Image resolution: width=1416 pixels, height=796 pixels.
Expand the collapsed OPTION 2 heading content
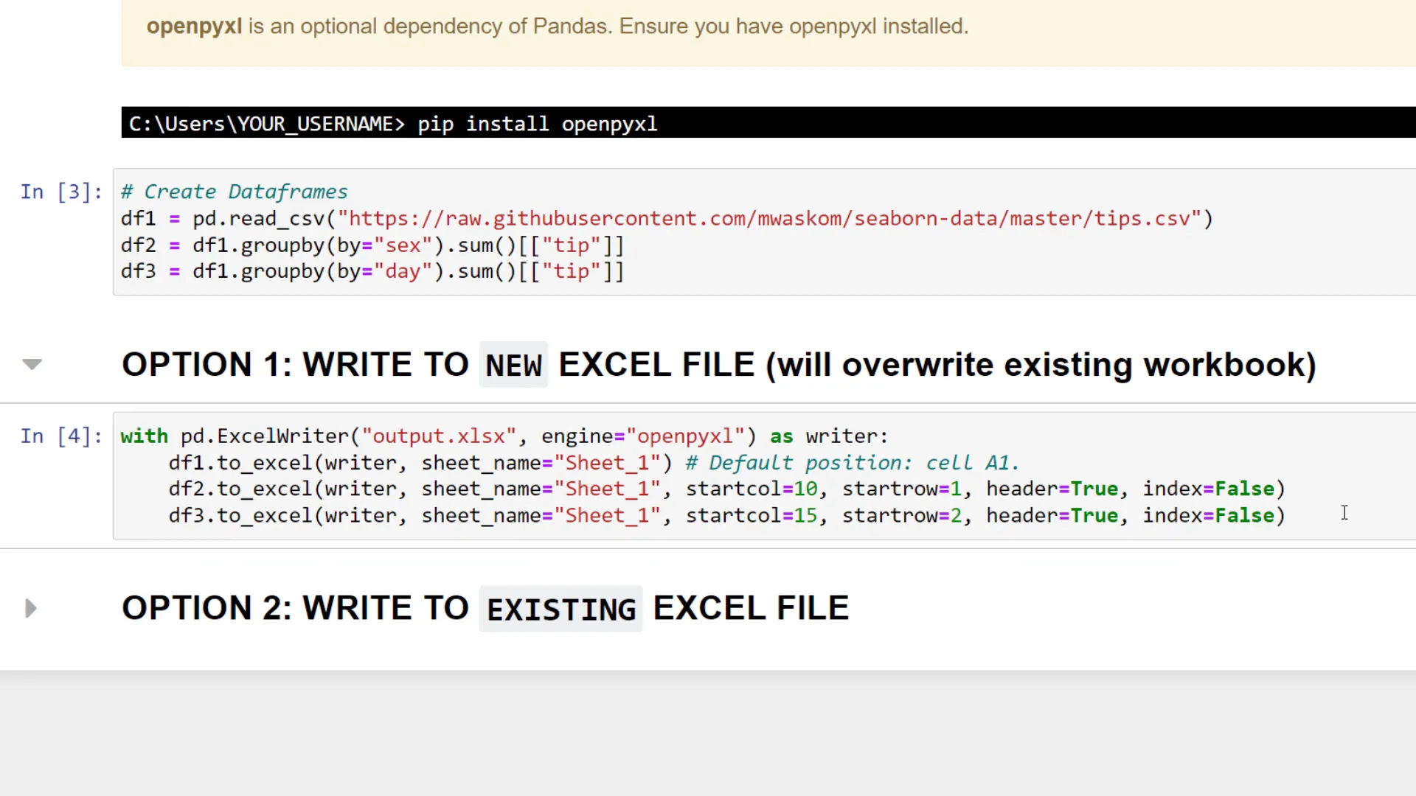pyautogui.click(x=30, y=607)
